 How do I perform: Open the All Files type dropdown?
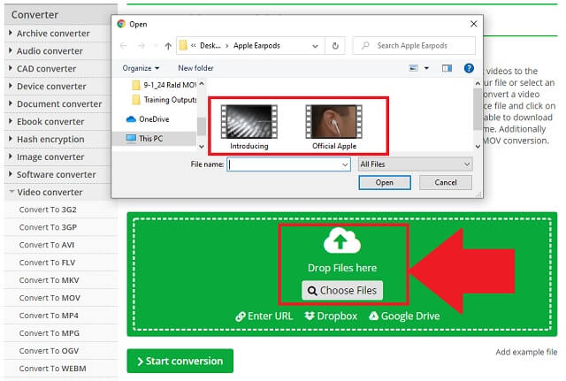pos(415,164)
